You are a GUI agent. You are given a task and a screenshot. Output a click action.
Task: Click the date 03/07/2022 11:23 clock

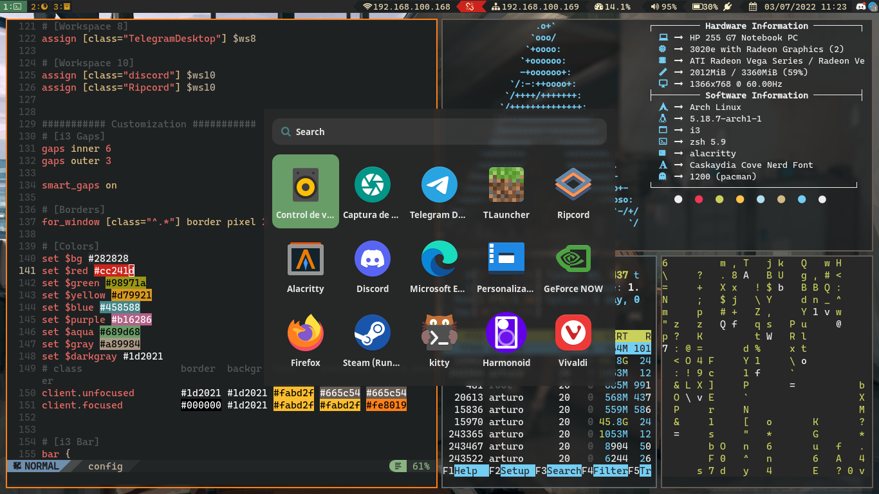click(x=797, y=6)
